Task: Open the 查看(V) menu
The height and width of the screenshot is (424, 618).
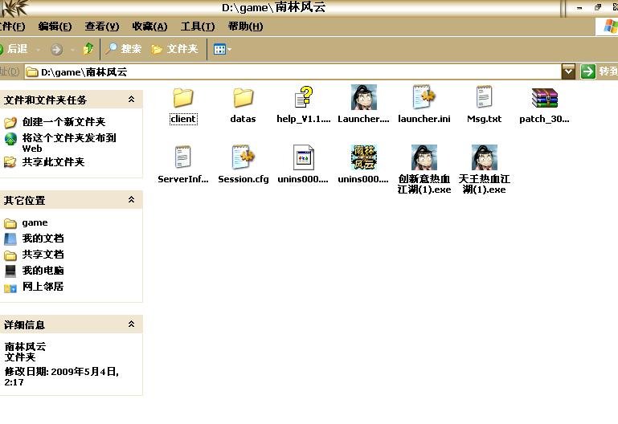Action: [x=102, y=26]
